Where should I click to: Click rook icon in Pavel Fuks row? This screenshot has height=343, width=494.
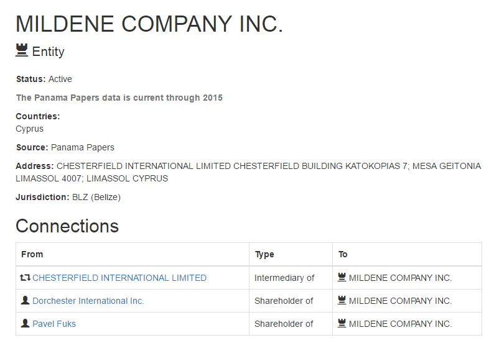(342, 324)
